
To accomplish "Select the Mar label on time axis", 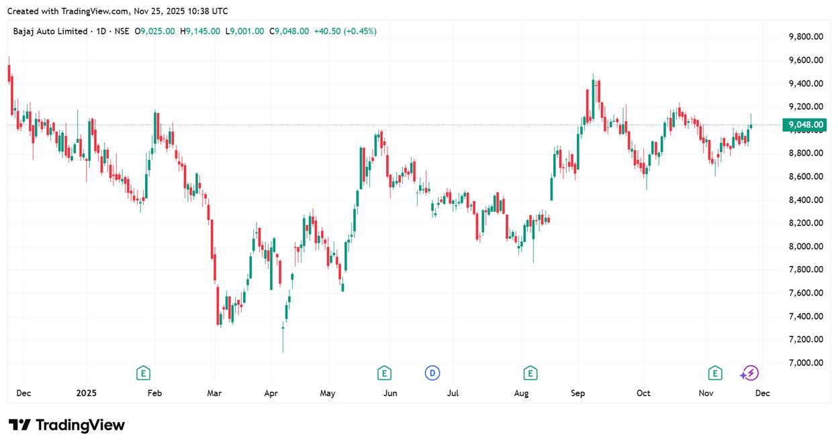I will [x=214, y=393].
